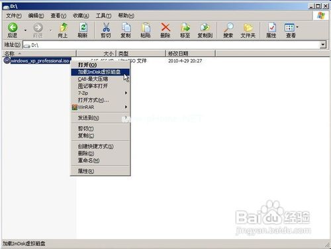Open Properties (属性) from toolbar
This screenshot has height=249, width=331.
271,28
